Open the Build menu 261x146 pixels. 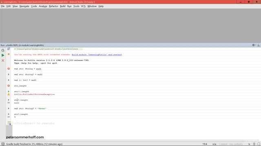click(62, 6)
